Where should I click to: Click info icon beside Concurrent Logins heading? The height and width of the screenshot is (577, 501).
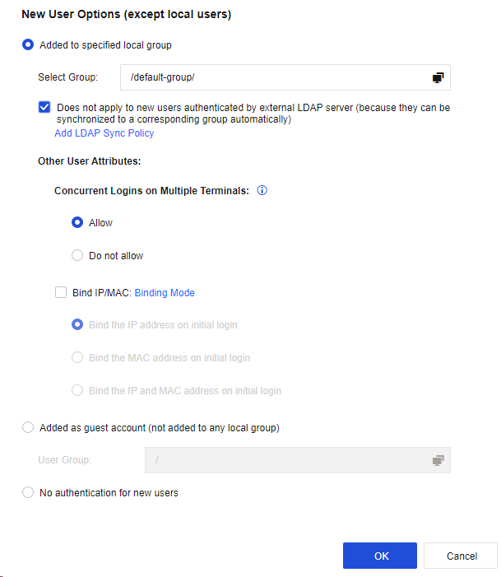tap(262, 190)
